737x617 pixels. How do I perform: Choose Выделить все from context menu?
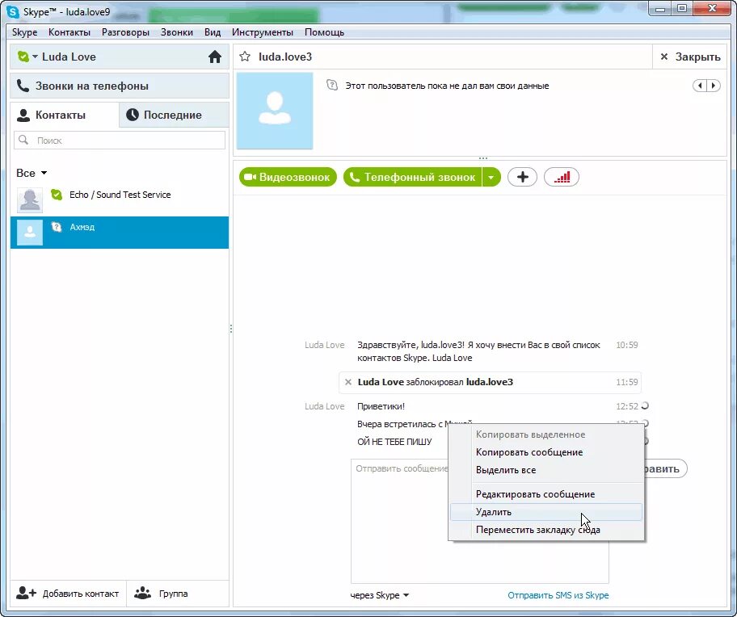coord(546,470)
